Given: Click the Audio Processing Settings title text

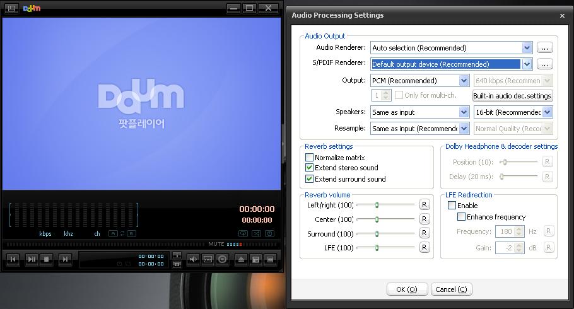Looking at the screenshot, I should pos(337,15).
